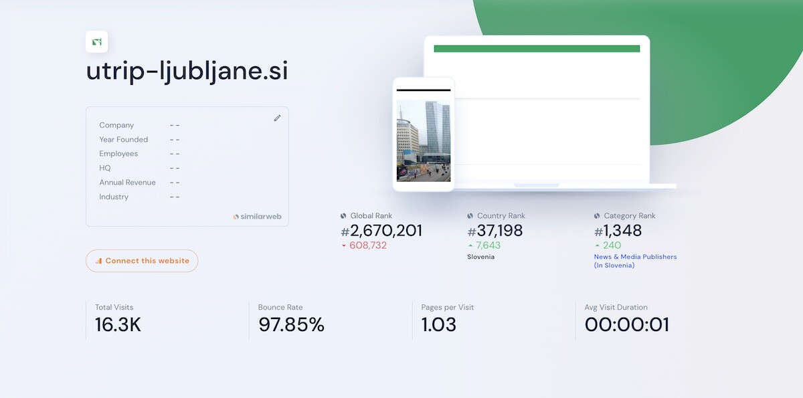This screenshot has height=398, width=803.
Task: Click the utrip-ljubljane.si domain heading
Action: 187,72
